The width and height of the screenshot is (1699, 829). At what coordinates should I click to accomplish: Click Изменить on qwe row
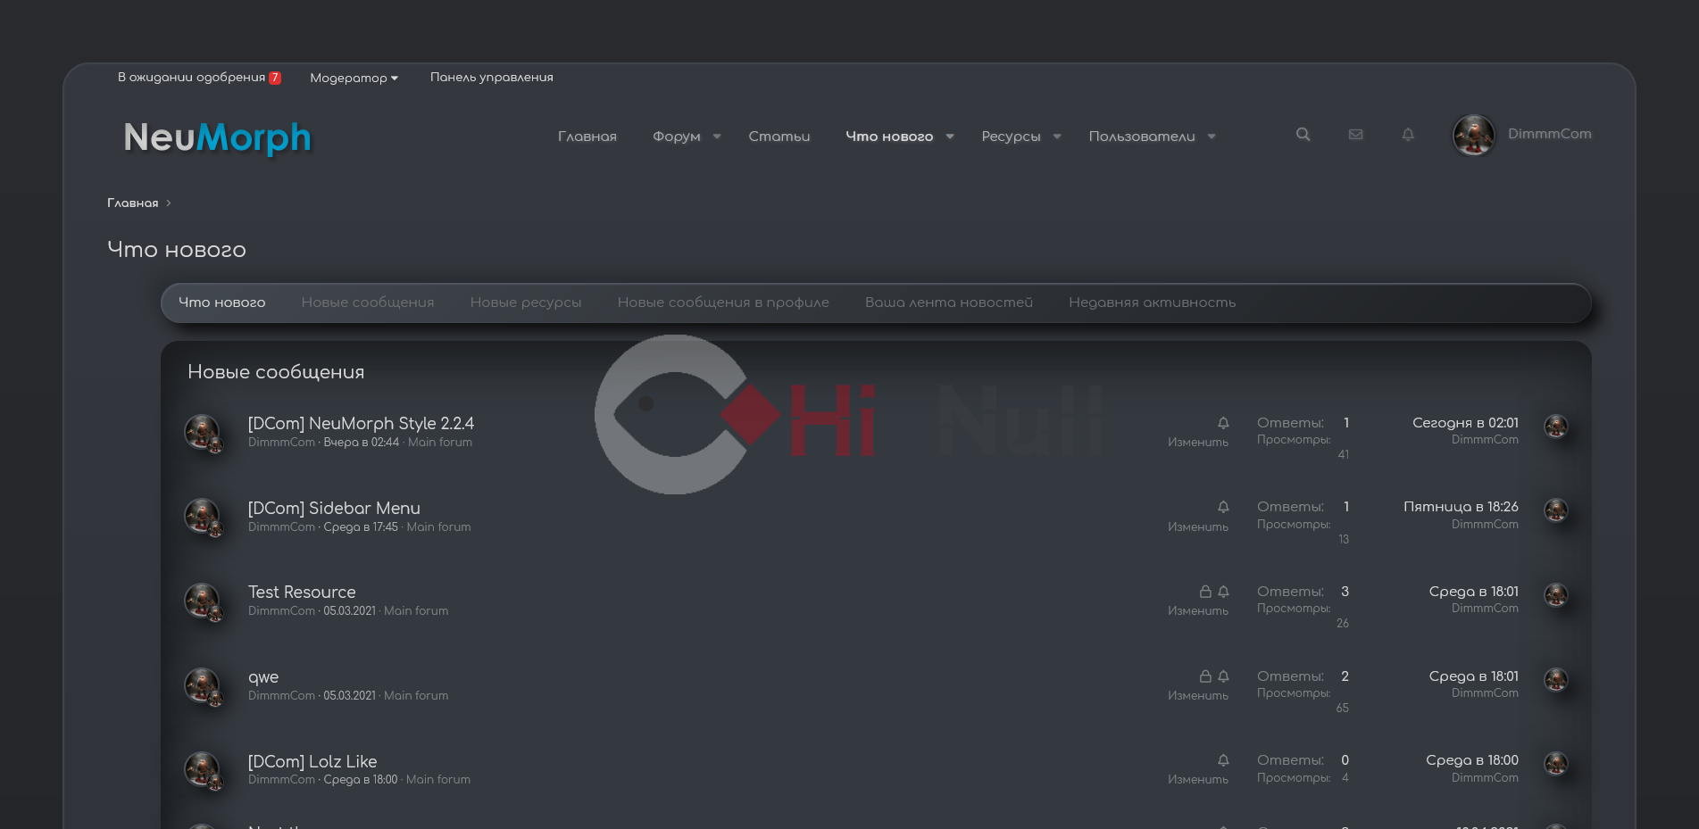(x=1198, y=696)
